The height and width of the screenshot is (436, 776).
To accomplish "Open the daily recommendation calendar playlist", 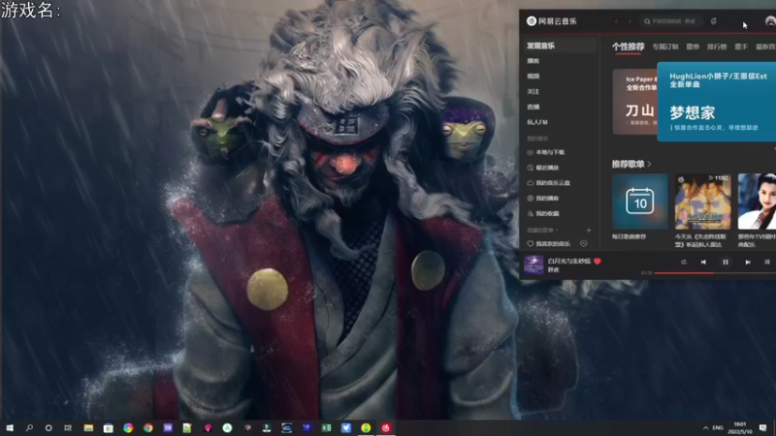I will click(x=640, y=202).
